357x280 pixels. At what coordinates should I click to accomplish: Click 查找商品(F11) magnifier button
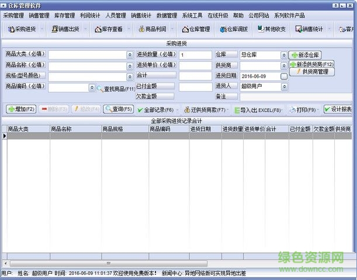point(116,89)
